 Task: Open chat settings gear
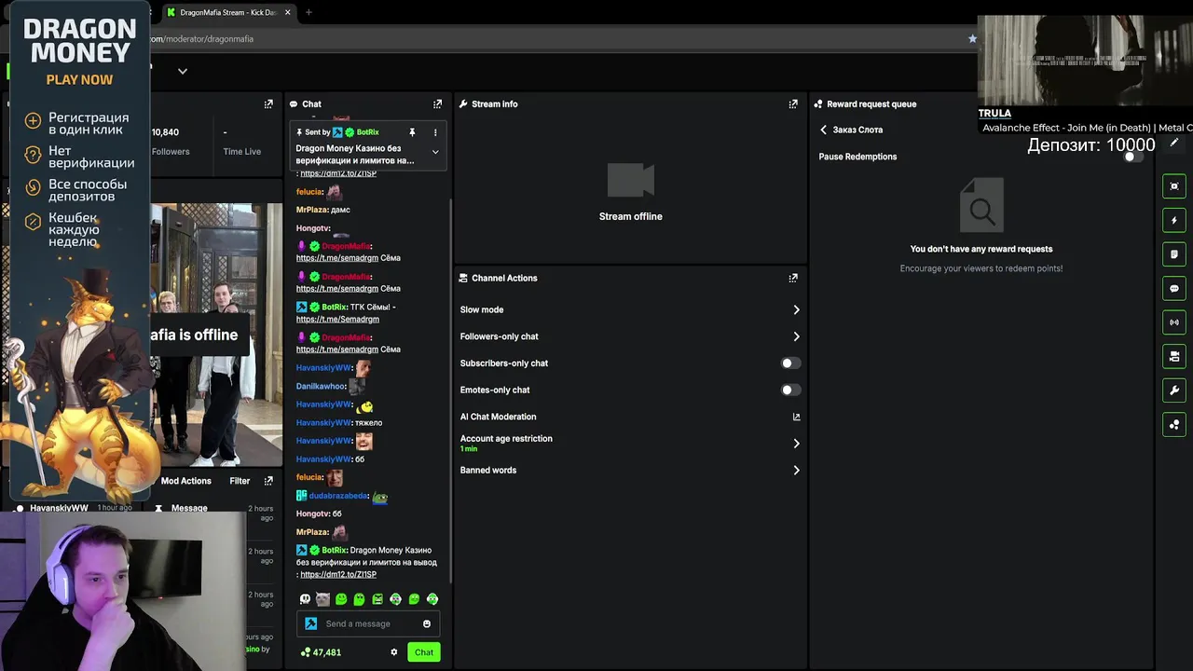click(x=394, y=652)
